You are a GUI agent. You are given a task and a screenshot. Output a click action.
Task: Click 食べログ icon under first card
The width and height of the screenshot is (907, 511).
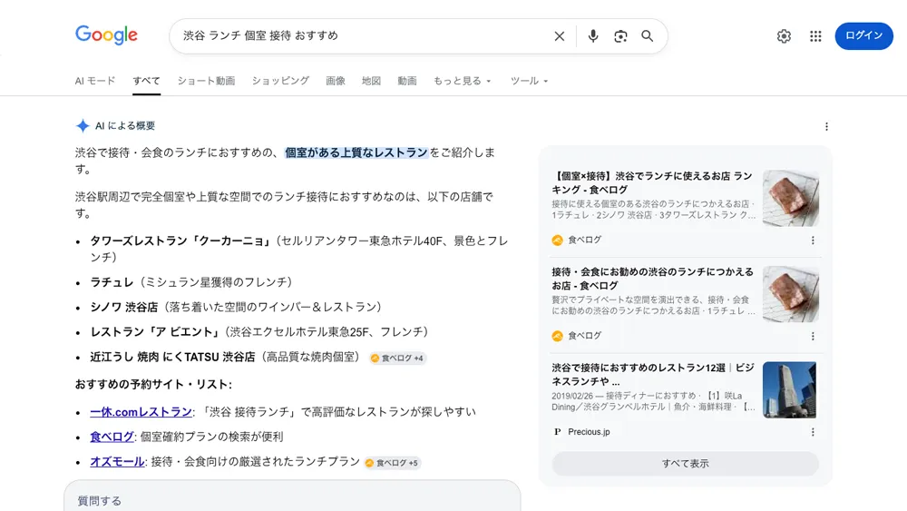click(557, 241)
